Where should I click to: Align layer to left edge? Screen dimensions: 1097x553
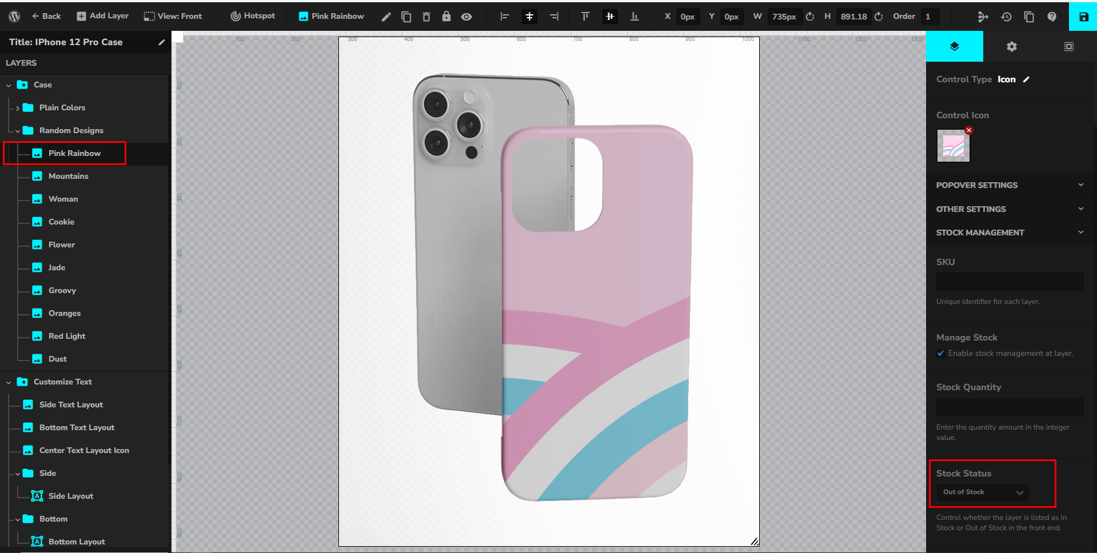point(505,17)
